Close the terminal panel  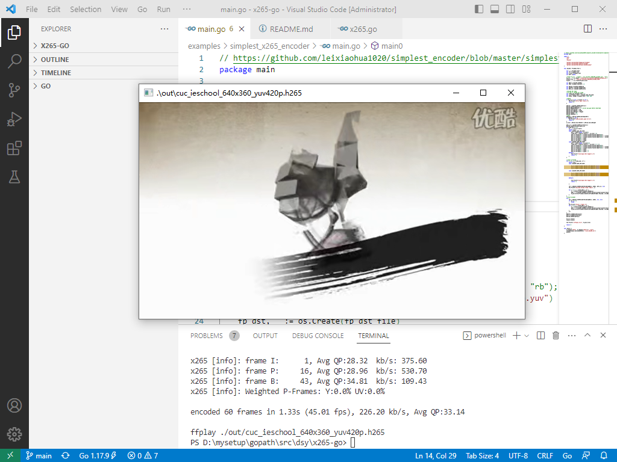603,335
